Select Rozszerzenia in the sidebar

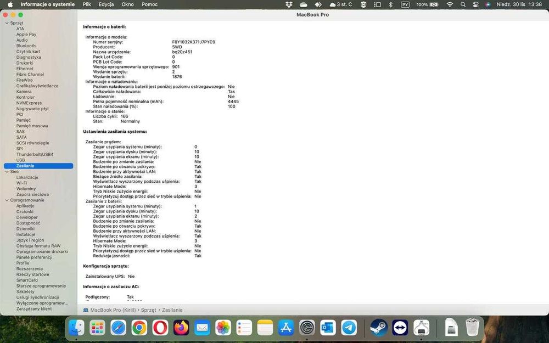(30, 269)
